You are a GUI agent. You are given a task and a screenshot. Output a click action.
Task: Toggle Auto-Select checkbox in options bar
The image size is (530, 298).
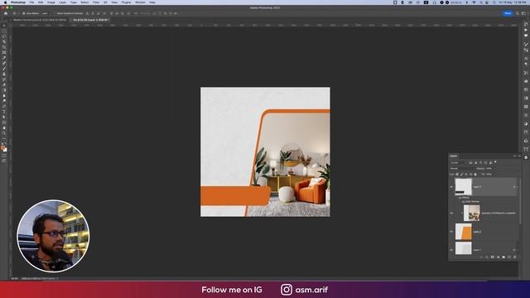tap(24, 13)
